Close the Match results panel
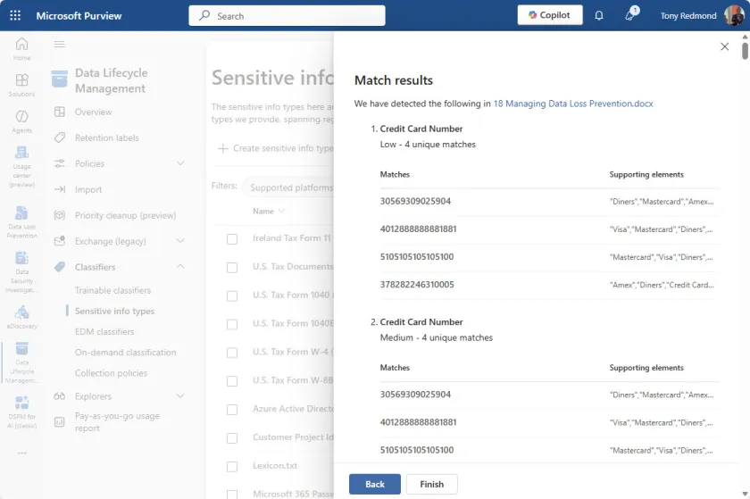Viewport: 750px width, 499px height. click(724, 46)
